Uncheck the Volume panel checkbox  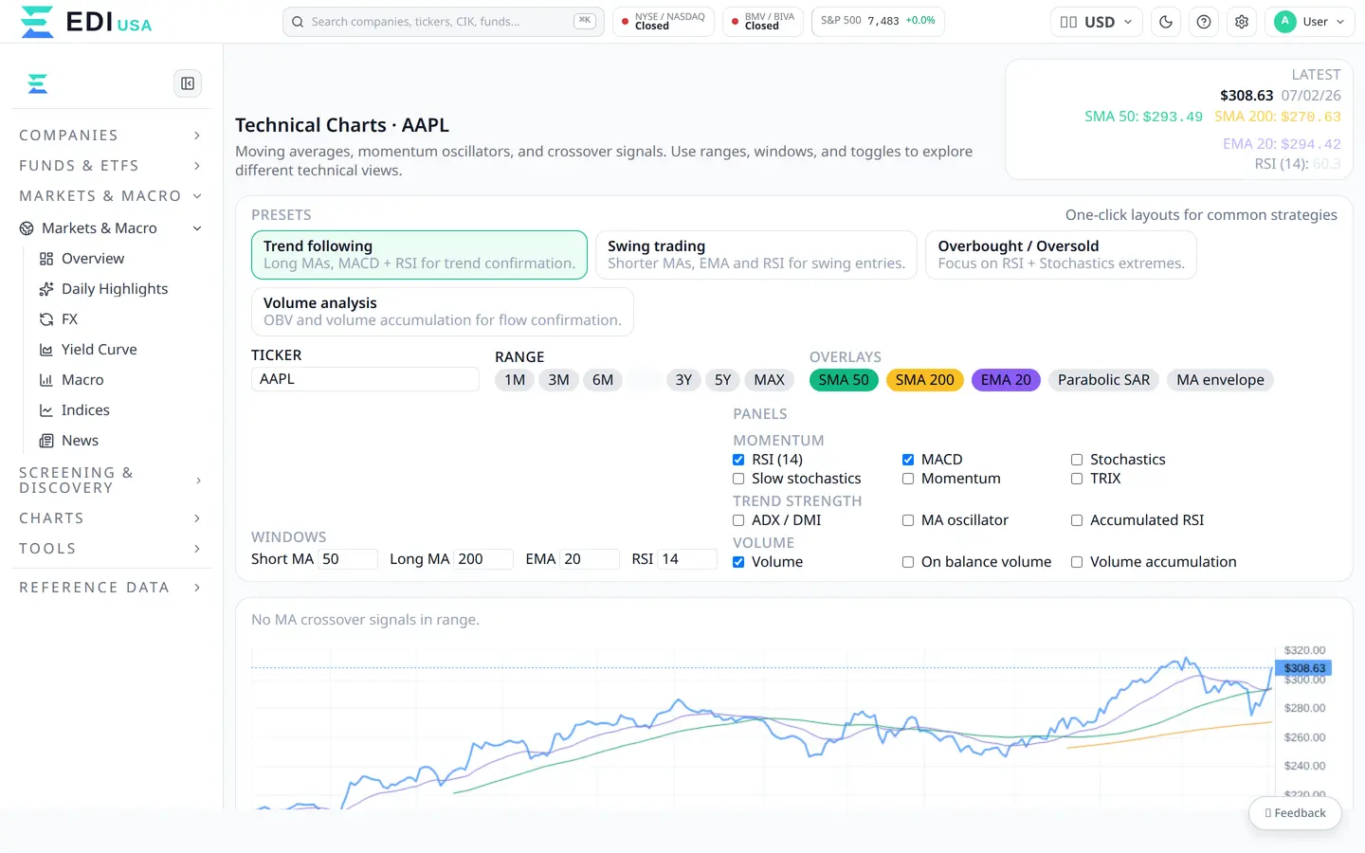(738, 562)
